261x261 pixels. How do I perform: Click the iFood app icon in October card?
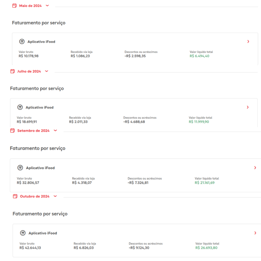coord(23,233)
